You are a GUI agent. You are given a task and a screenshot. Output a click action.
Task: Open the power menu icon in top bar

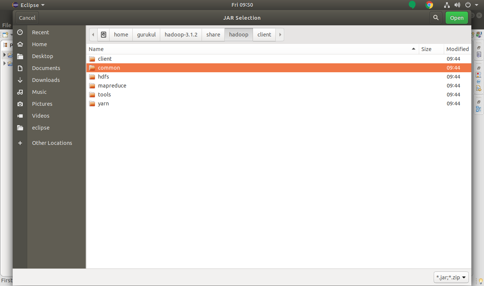(468, 5)
